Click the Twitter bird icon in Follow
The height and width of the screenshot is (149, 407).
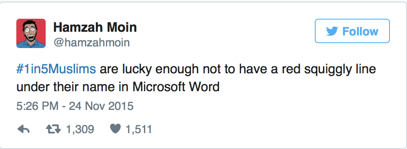click(332, 31)
